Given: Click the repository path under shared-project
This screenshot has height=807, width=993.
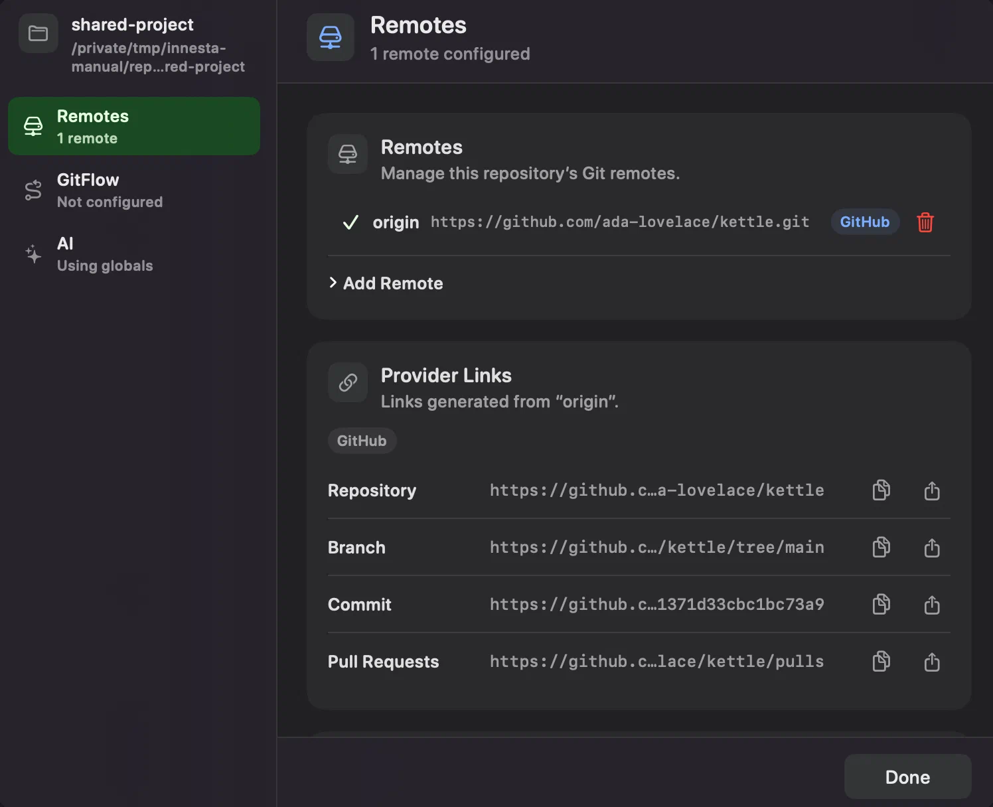Looking at the screenshot, I should 158,57.
